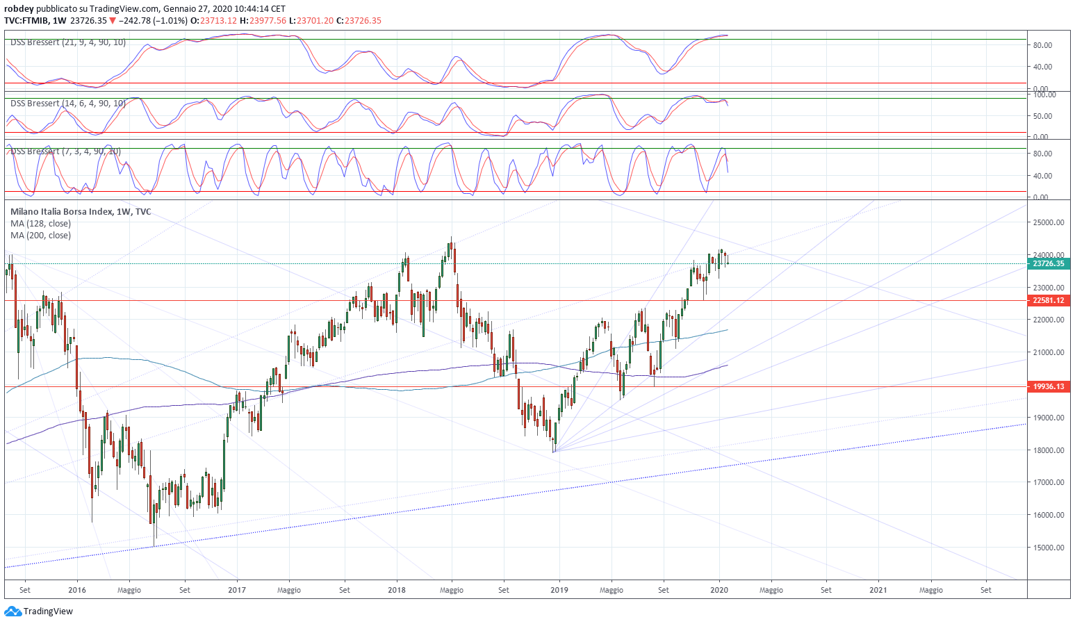Click the 2021 time axis label

879,590
